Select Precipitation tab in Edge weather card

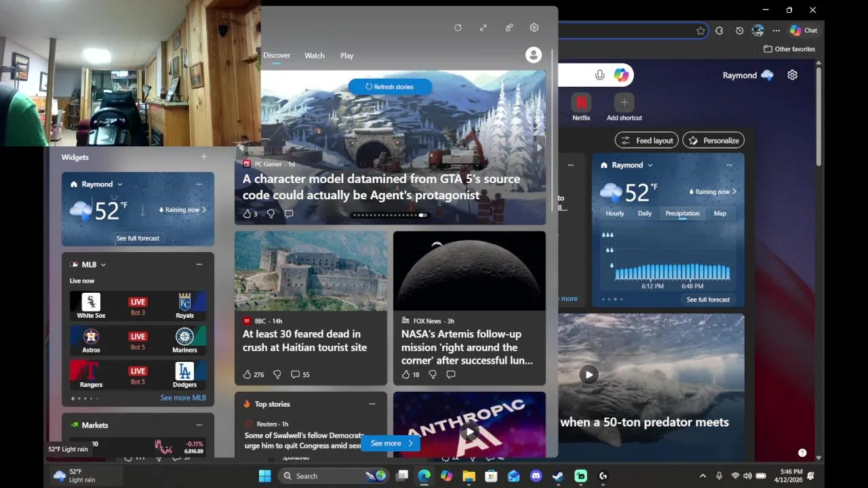682,213
